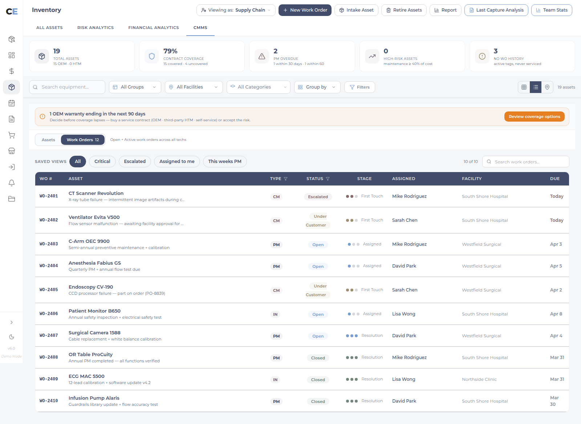581x424 pixels.
Task: Open the All Categories dropdown
Action: coord(259,87)
